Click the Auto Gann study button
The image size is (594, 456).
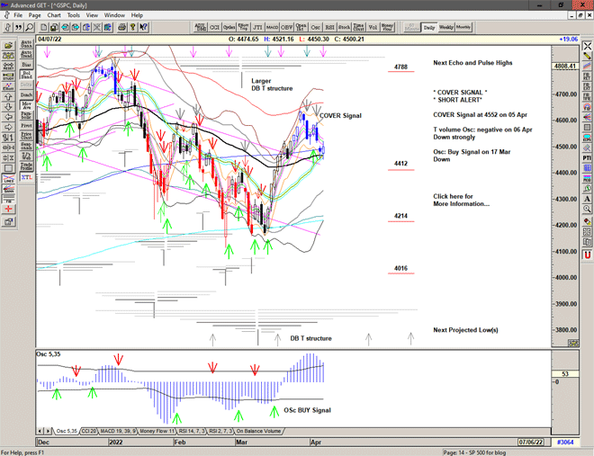(26, 42)
